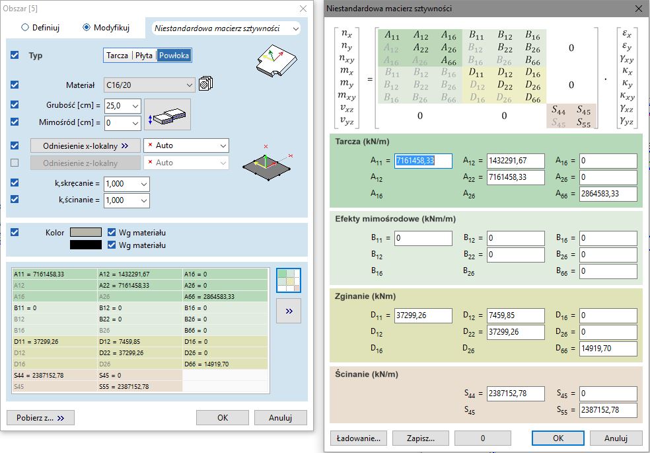
Task: Click the gray color swatch
Action: (86, 233)
